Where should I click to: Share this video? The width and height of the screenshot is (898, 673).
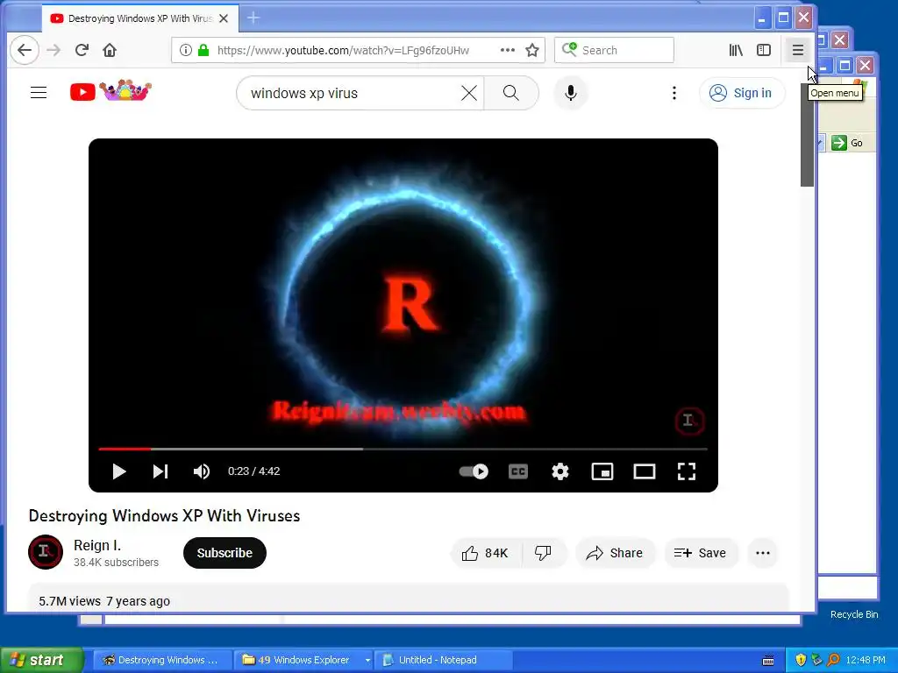click(615, 553)
